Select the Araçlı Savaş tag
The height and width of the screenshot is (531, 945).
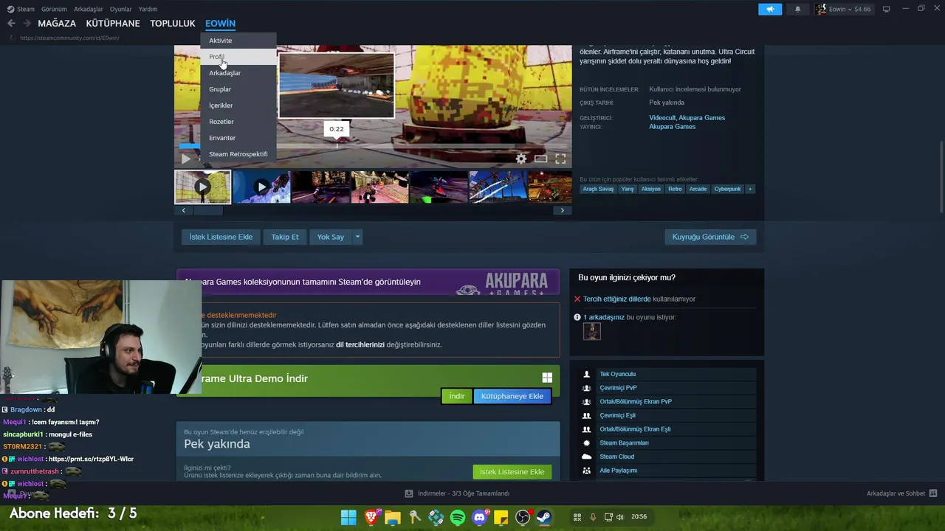pos(598,189)
